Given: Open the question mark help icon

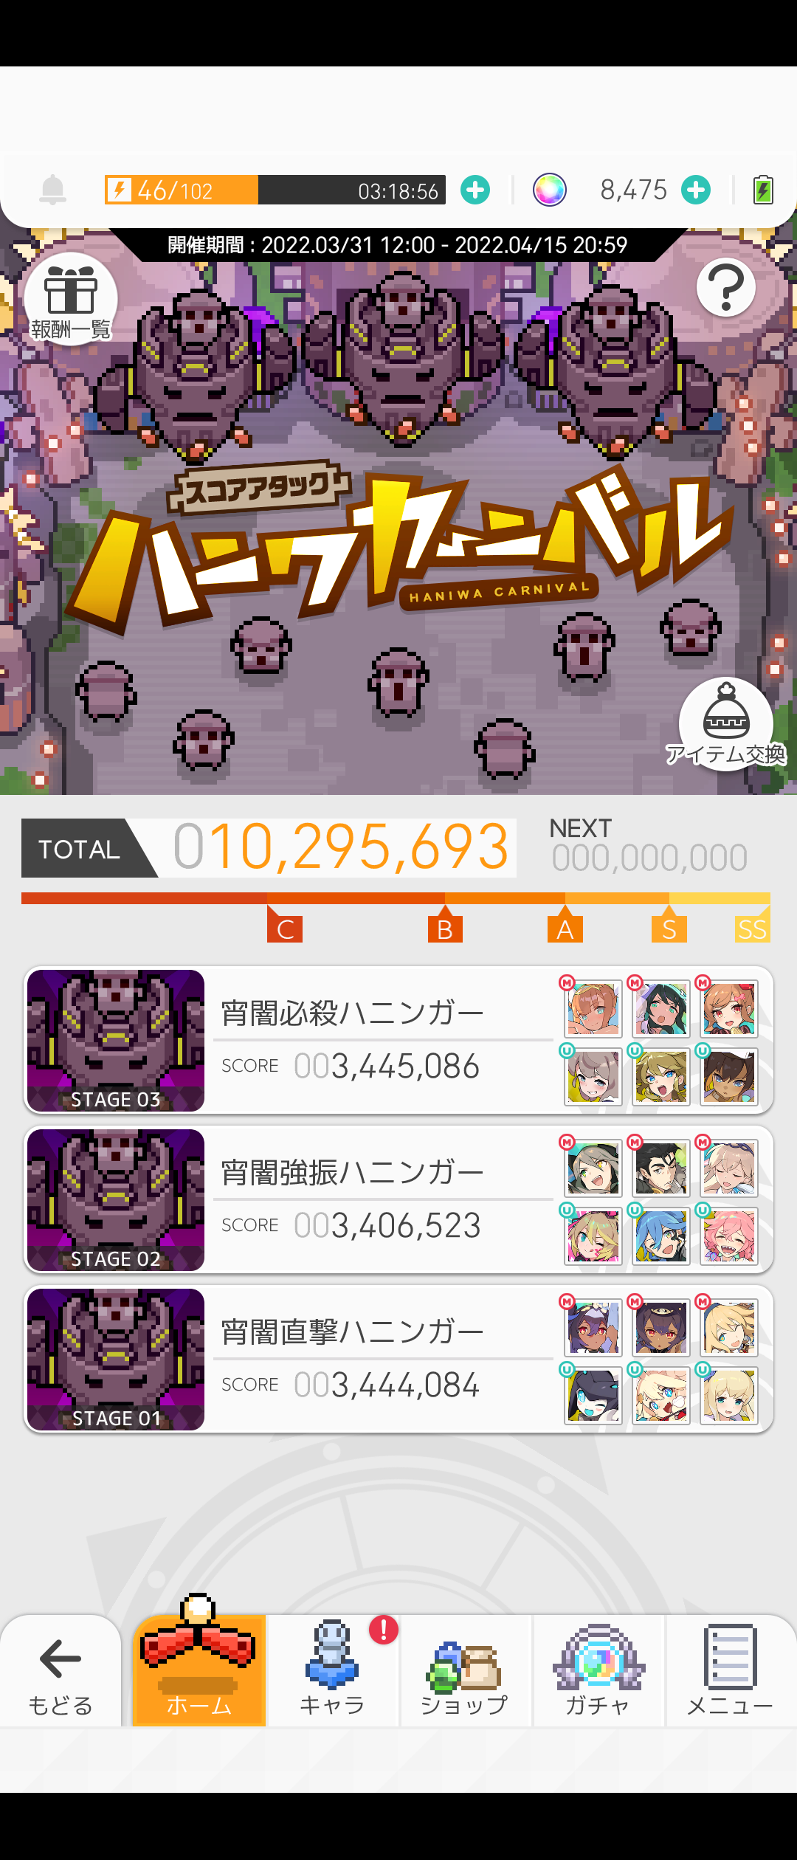Looking at the screenshot, I should tap(726, 287).
